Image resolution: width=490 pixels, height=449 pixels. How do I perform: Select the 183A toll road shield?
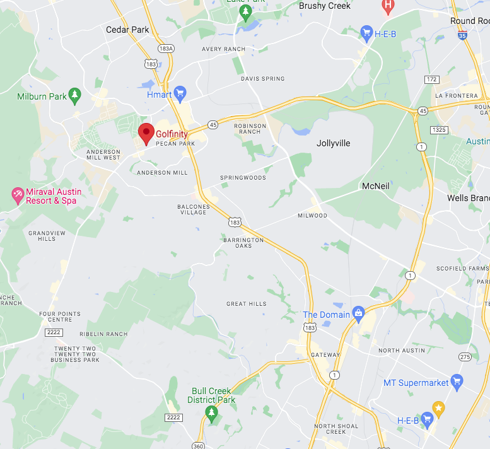click(166, 49)
